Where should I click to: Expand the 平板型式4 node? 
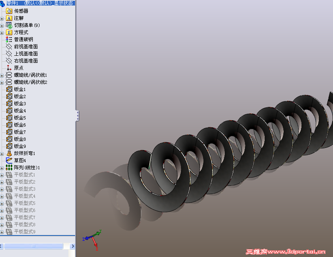click(x=2, y=197)
